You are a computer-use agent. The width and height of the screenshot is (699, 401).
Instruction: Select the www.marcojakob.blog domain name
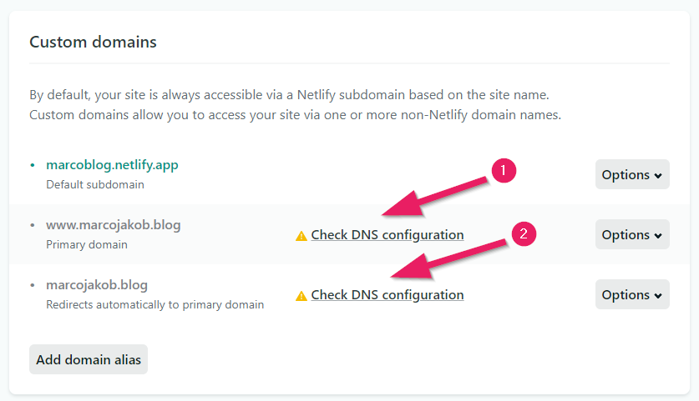(x=114, y=225)
